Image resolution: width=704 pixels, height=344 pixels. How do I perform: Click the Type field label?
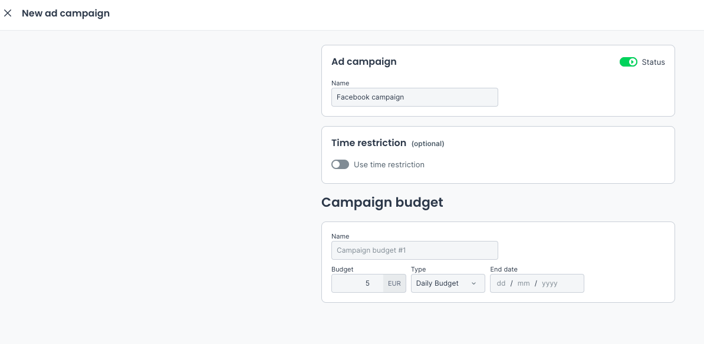418,269
